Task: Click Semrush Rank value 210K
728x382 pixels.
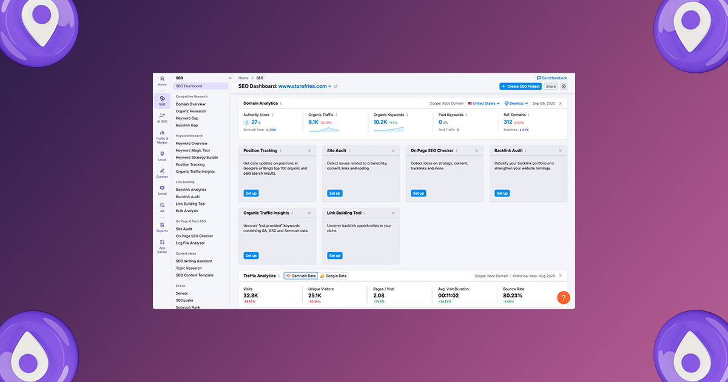Action: 273,130
